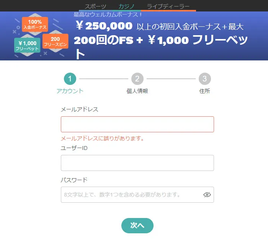The height and width of the screenshot is (244, 268).
Task: Click the パスワード field label
Action: [x=74, y=180]
